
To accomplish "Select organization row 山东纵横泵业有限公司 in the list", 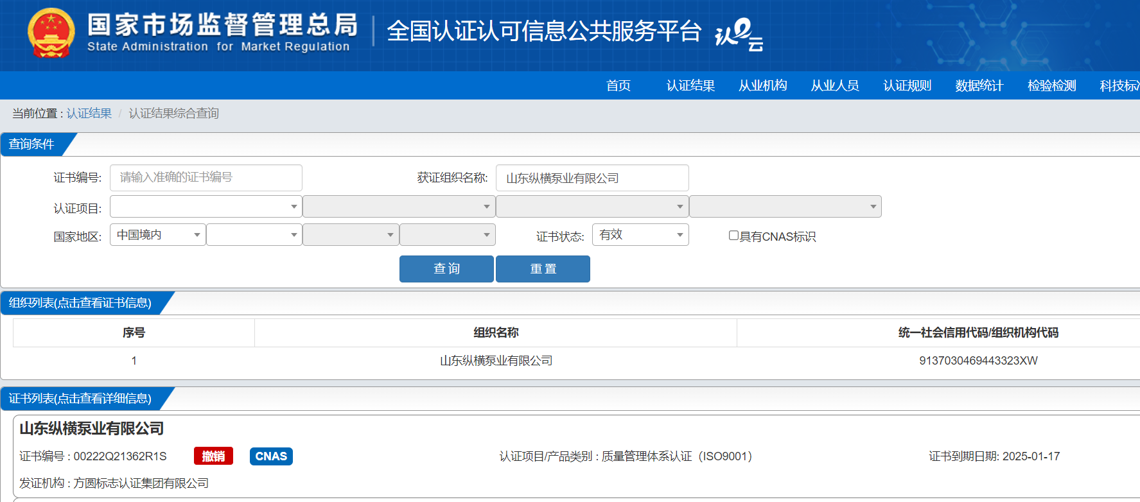I will point(496,361).
